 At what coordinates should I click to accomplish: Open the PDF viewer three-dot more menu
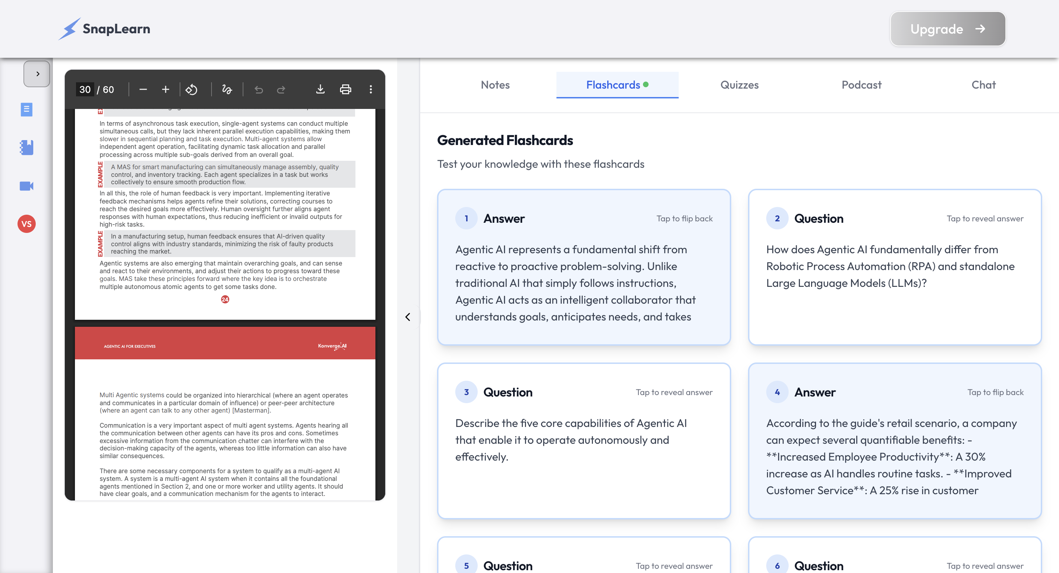371,90
